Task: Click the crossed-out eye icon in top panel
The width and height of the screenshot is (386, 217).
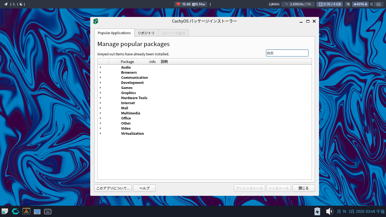Action: [x=348, y=4]
